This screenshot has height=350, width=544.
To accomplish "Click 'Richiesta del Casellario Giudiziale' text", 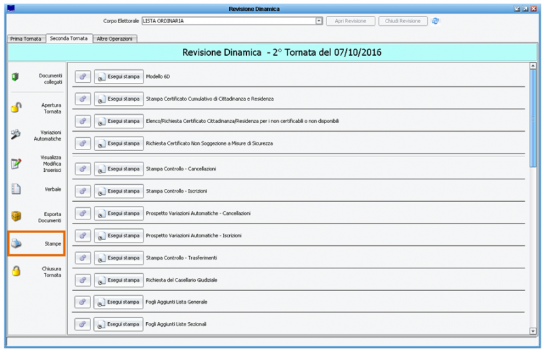I will [x=182, y=280].
